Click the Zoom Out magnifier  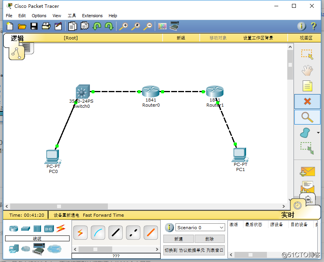[148, 27]
